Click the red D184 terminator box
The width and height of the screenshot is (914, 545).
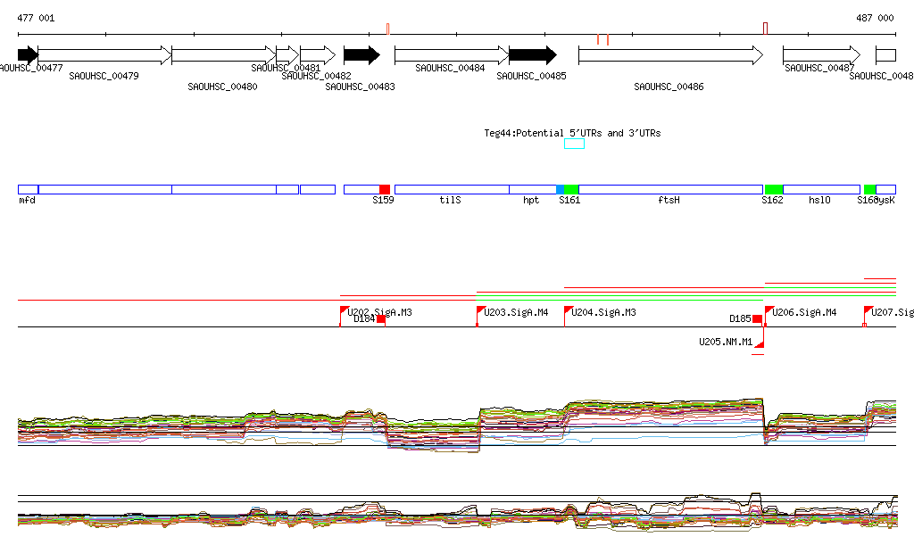pyautogui.click(x=381, y=319)
